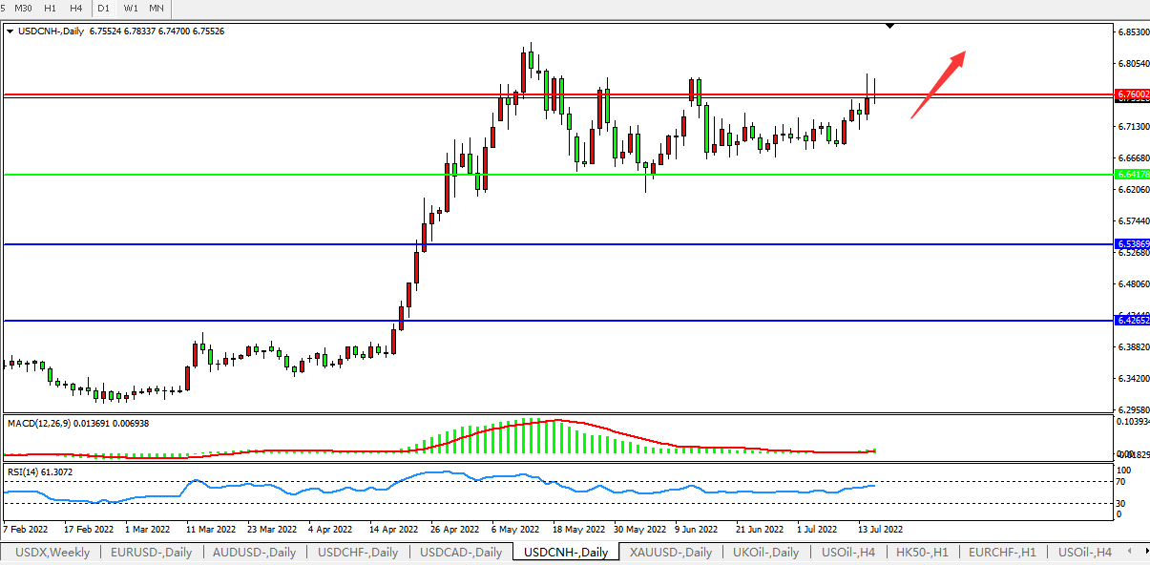
Task: Switch to W1 weekly timeframe
Action: tap(131, 9)
